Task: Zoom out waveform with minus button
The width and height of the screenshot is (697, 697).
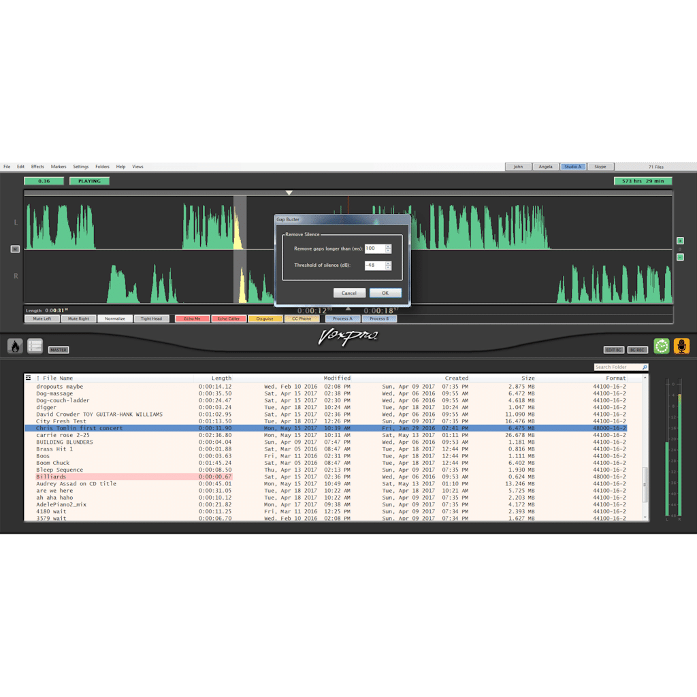Action: pos(680,257)
